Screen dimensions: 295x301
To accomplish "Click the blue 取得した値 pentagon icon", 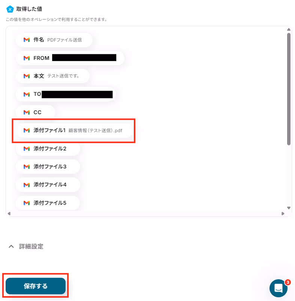I will tap(10, 9).
